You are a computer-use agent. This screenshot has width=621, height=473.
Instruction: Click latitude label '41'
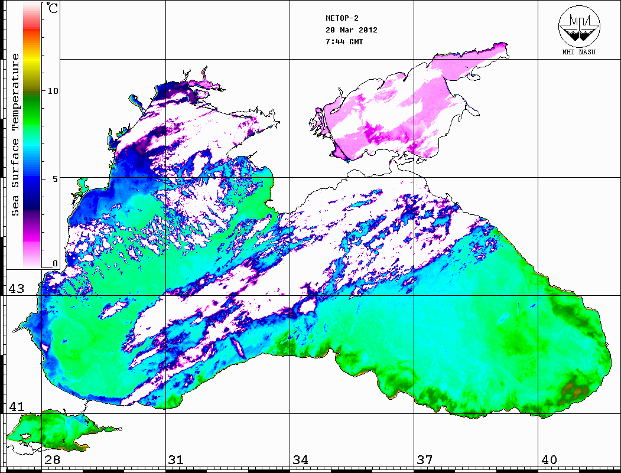click(x=16, y=406)
